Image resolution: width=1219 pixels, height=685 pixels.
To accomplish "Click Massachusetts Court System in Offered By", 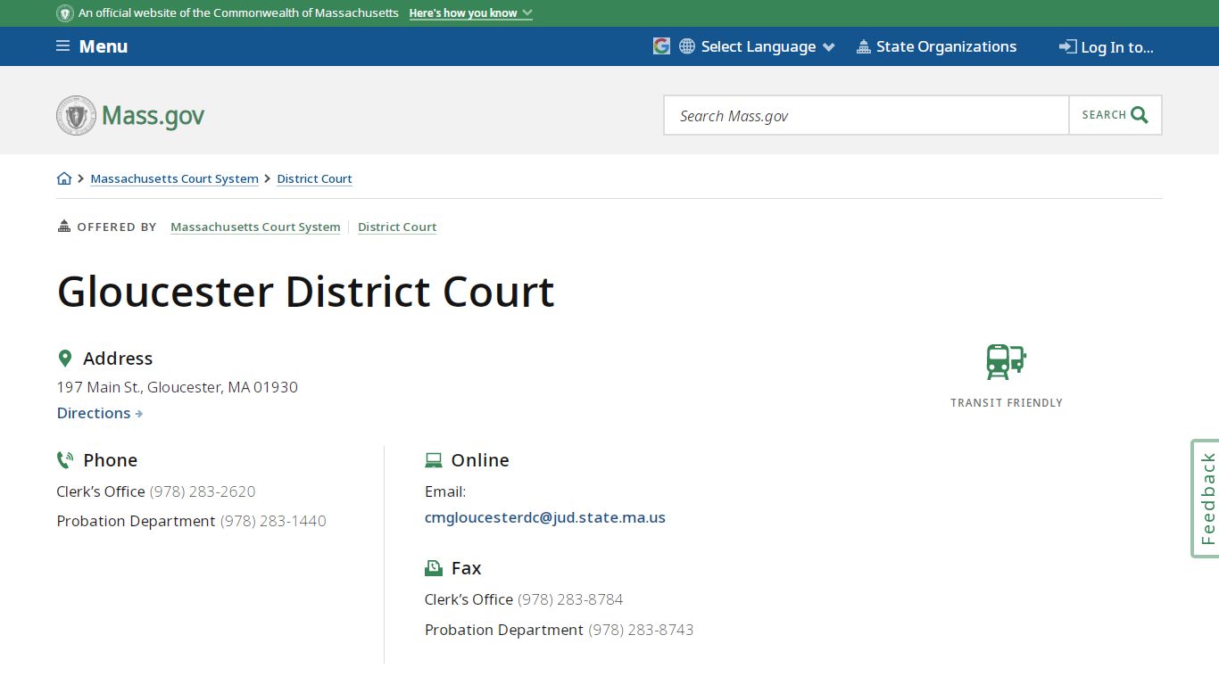I will pyautogui.click(x=255, y=227).
